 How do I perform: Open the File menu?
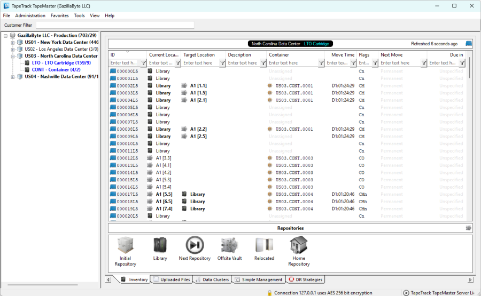click(6, 15)
